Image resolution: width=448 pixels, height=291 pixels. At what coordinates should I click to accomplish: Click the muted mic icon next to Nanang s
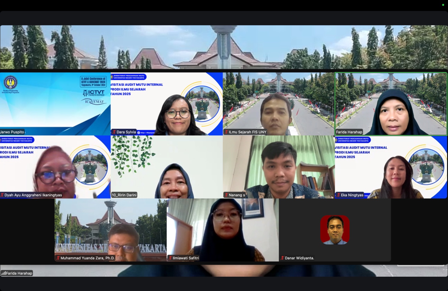pyautogui.click(x=226, y=195)
